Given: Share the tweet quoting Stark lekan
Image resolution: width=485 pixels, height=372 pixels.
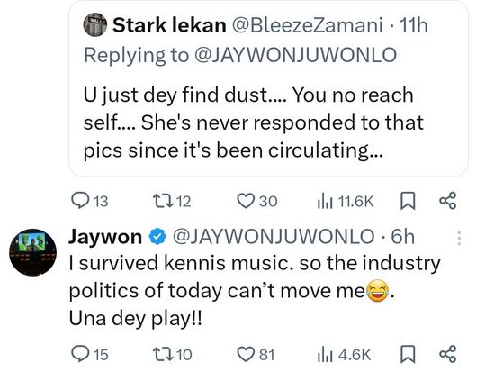Looking at the screenshot, I should pos(447,201).
